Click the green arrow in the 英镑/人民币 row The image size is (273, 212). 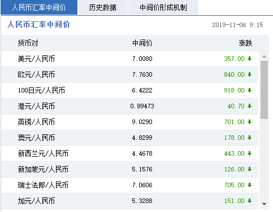pos(250,122)
